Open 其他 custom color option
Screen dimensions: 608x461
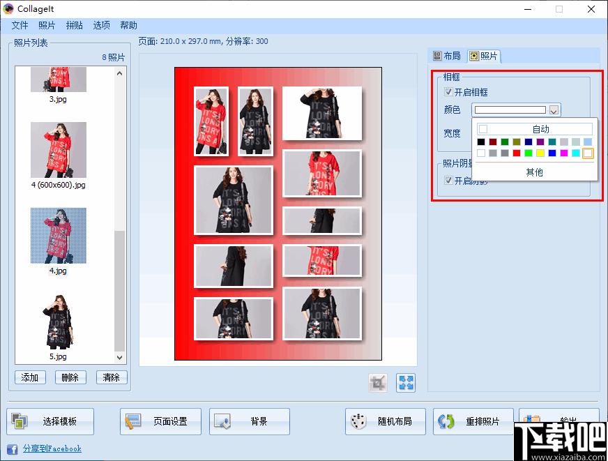(535, 172)
